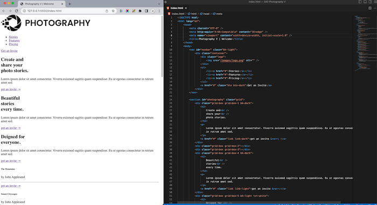
Task: Reload the Photography V page
Action: [x=16, y=11]
